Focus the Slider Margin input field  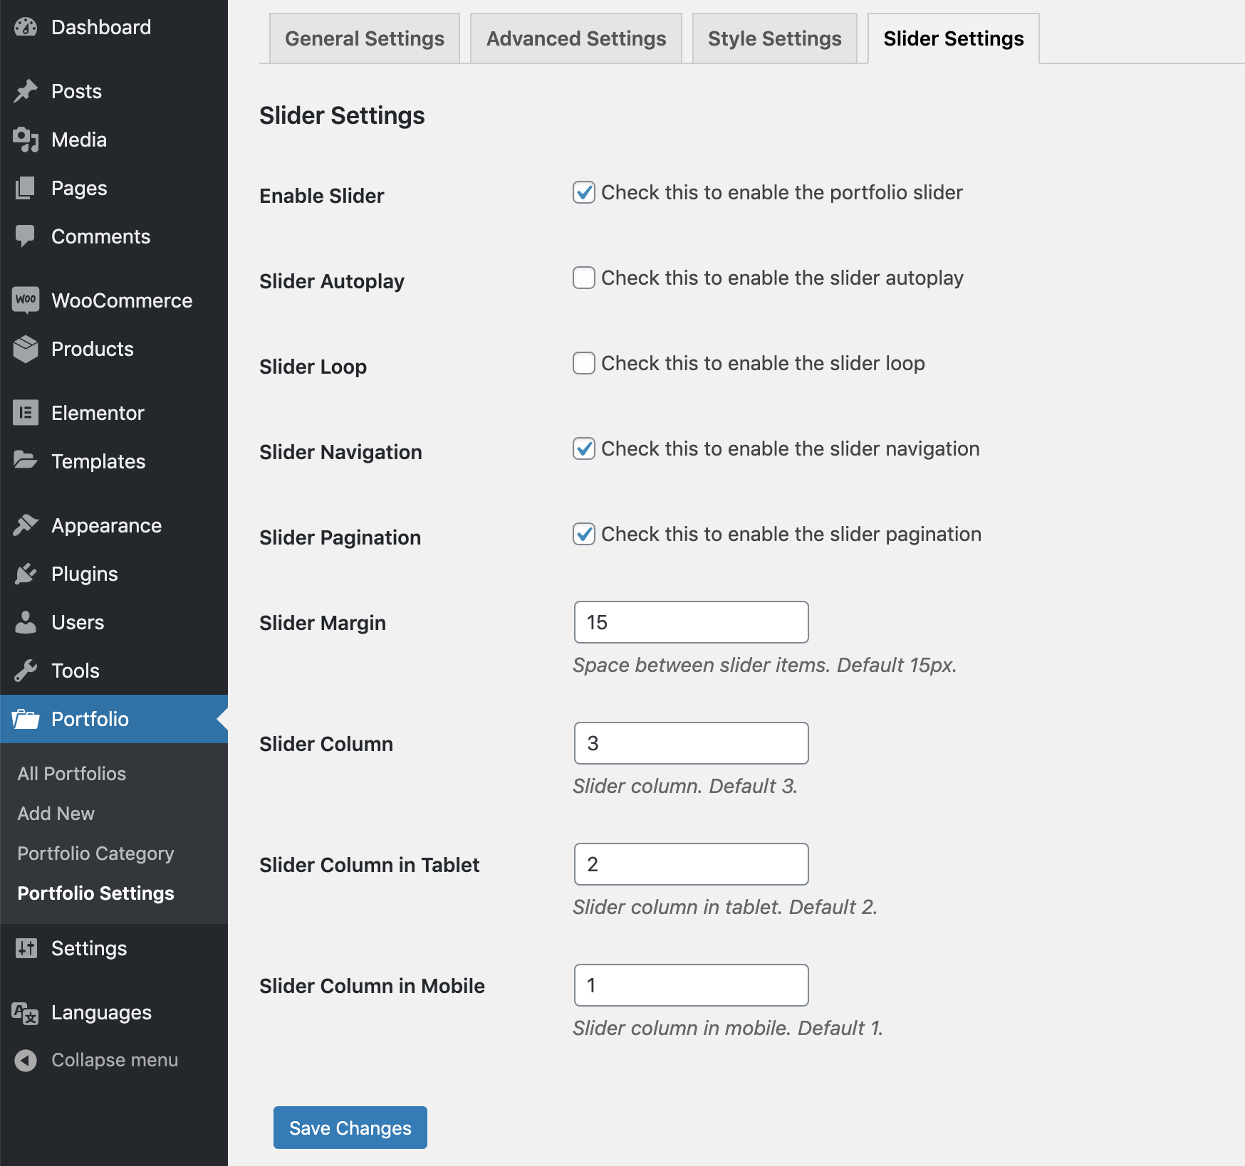point(692,622)
